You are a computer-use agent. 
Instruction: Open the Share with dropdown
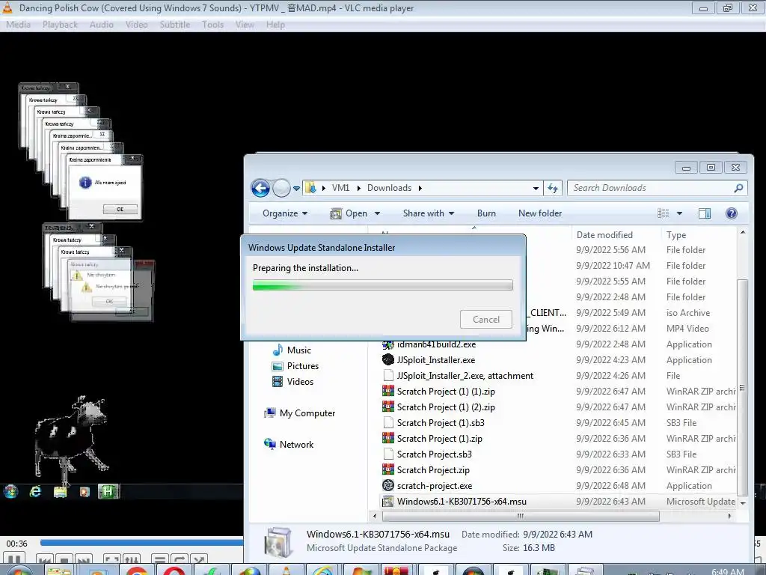click(429, 213)
